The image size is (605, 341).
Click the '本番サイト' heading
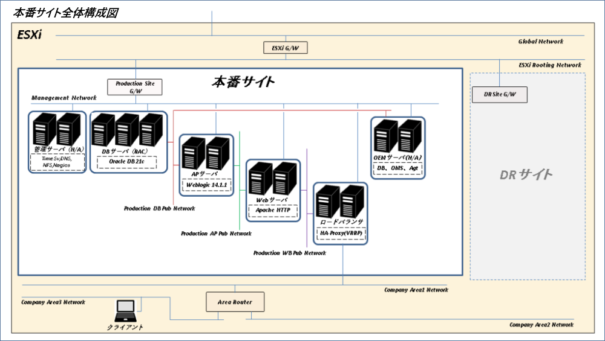tap(243, 82)
